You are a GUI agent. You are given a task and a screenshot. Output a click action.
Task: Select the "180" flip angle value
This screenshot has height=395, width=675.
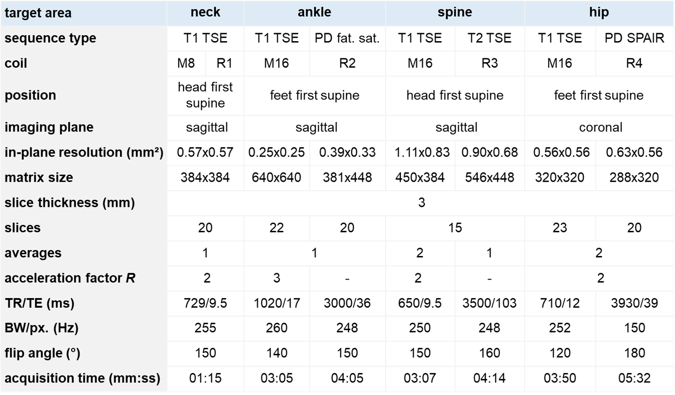click(x=634, y=353)
